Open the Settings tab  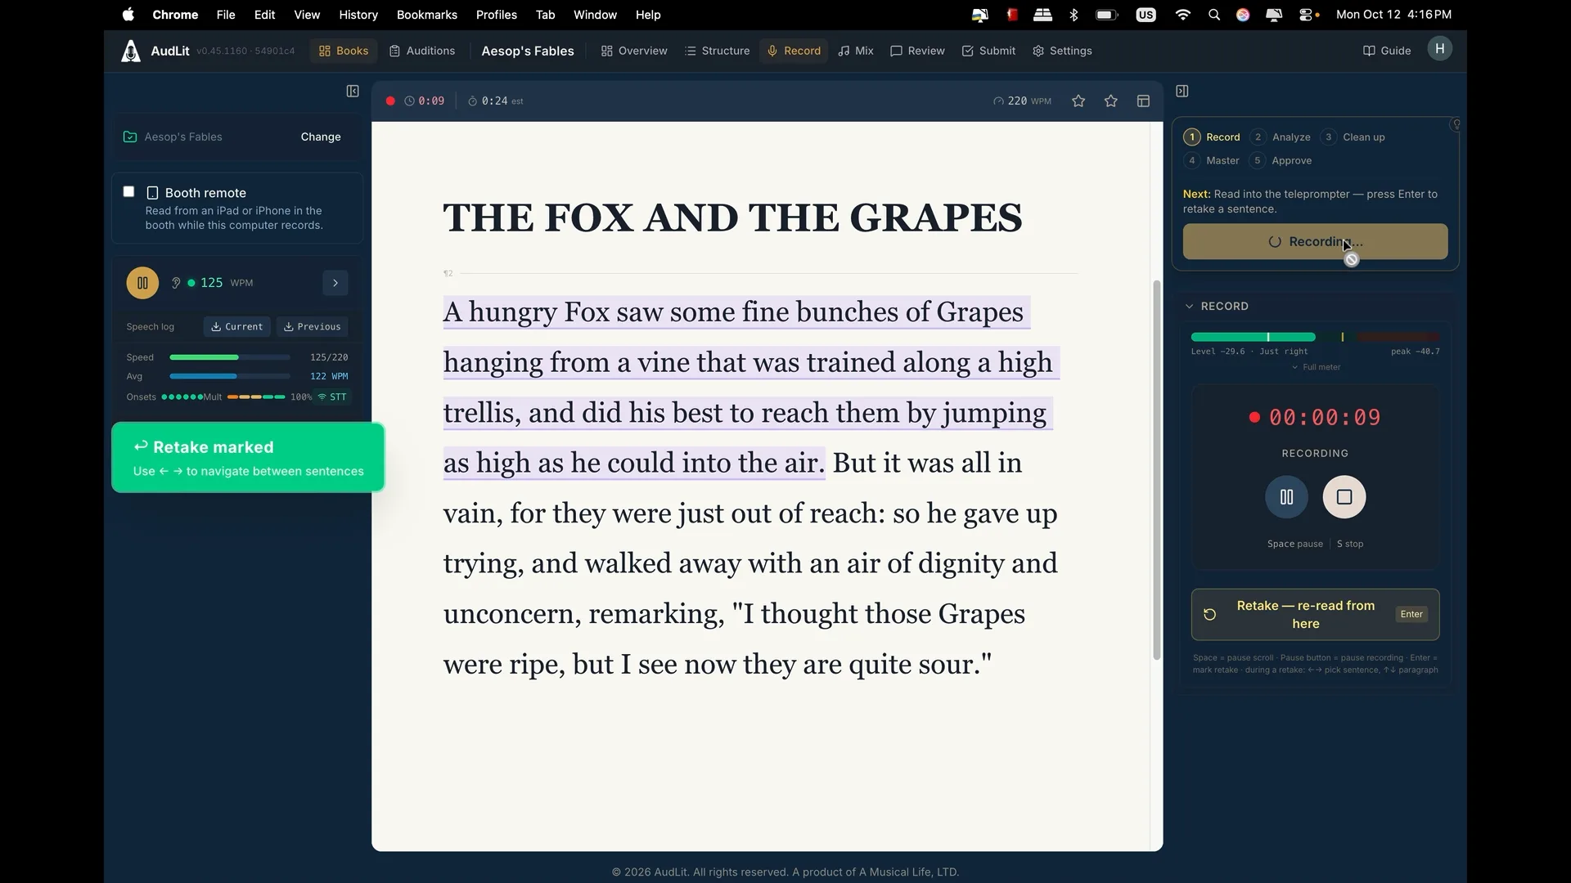click(x=1062, y=51)
